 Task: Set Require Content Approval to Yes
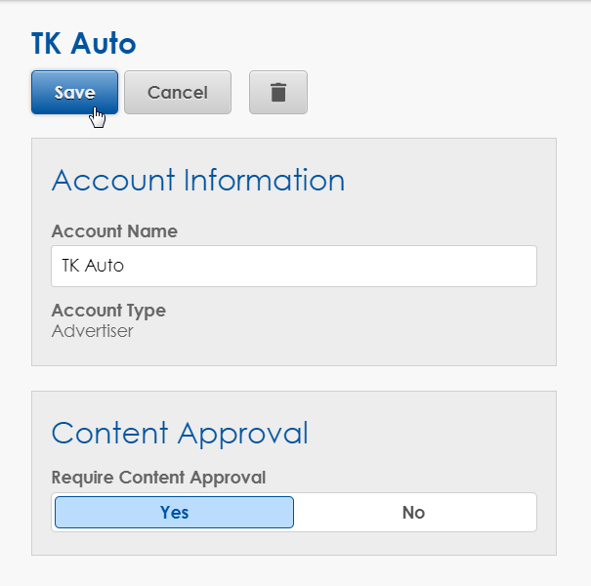coord(174,512)
